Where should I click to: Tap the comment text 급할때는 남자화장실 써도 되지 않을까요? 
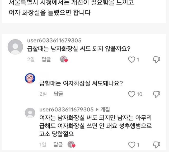[79, 49]
